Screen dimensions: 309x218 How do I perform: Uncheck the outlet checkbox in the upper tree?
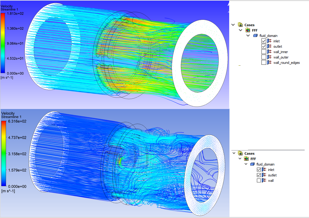coord(264,46)
